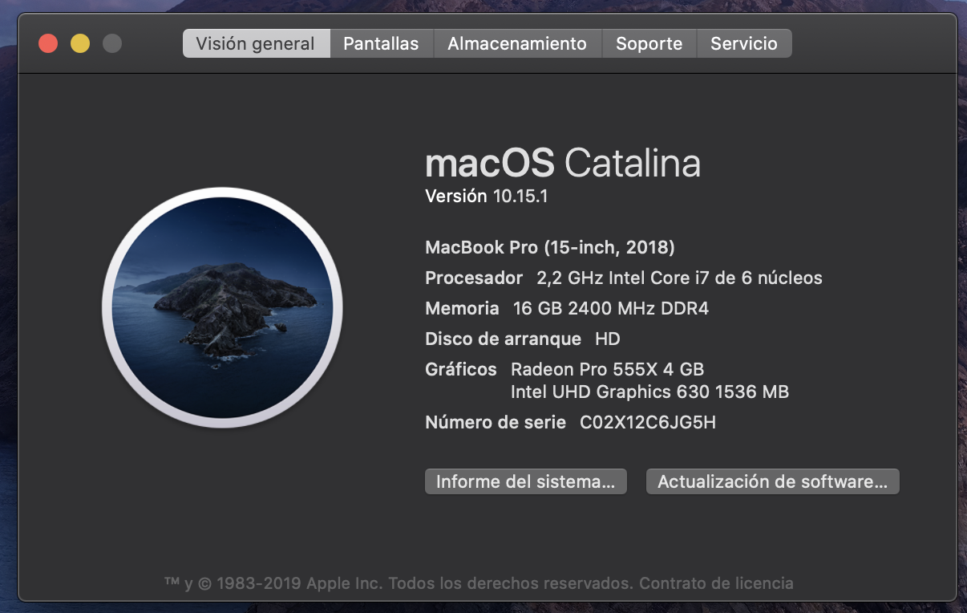Open Informe del sistema
Image resolution: width=967 pixels, height=613 pixels.
tap(525, 481)
